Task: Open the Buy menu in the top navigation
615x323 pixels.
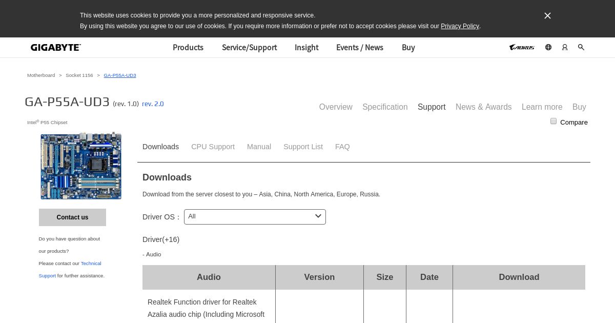Action: (x=408, y=47)
